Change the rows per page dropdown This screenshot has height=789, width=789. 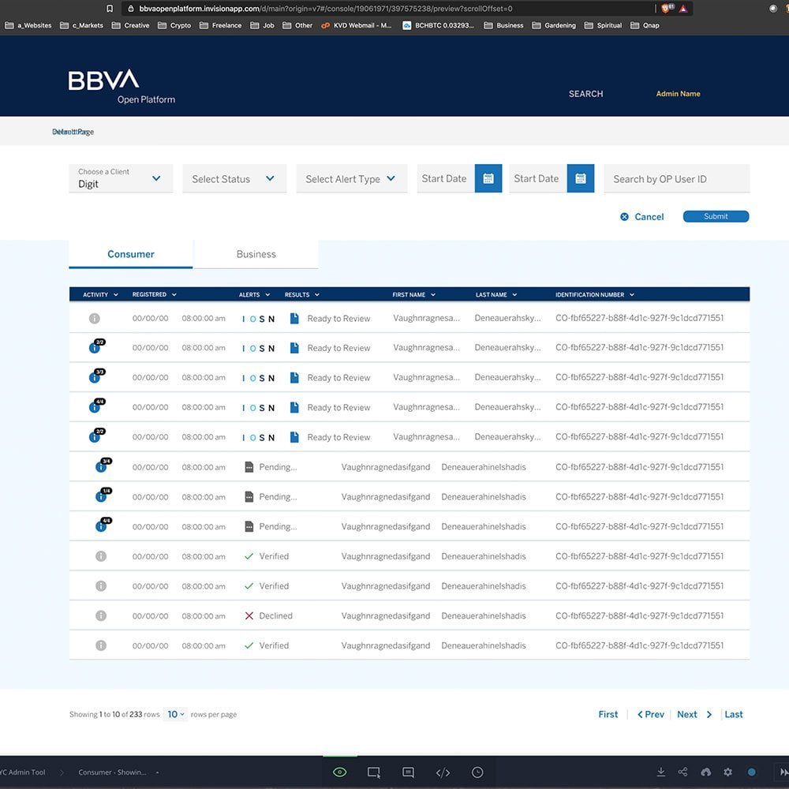point(176,715)
